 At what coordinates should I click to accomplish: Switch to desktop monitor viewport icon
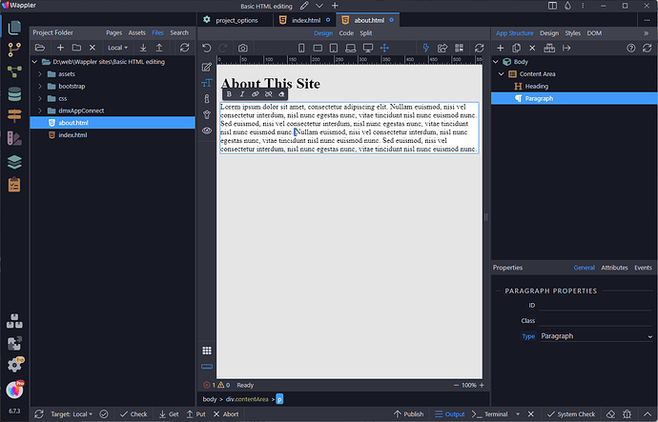pyautogui.click(x=368, y=49)
